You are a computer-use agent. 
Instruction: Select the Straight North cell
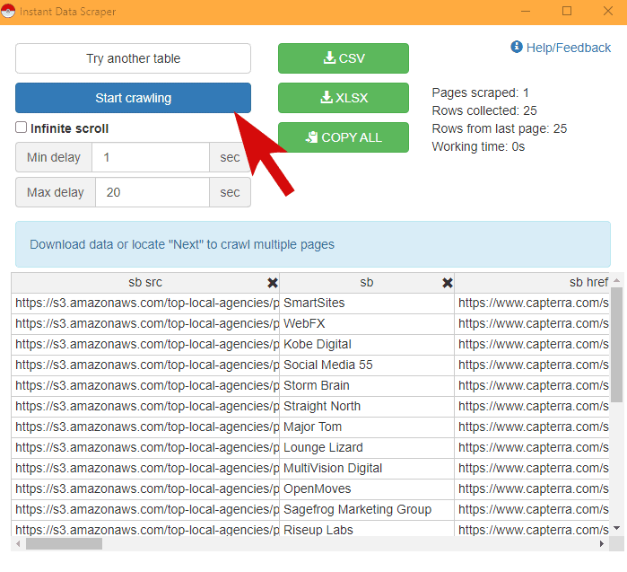[x=367, y=406]
